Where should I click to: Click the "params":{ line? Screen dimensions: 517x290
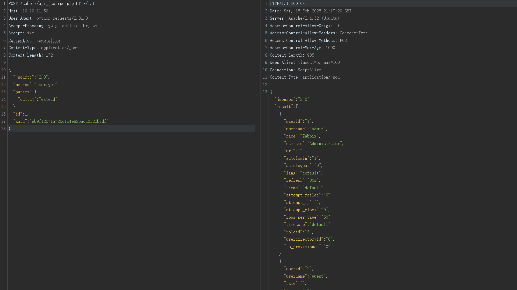(25, 92)
